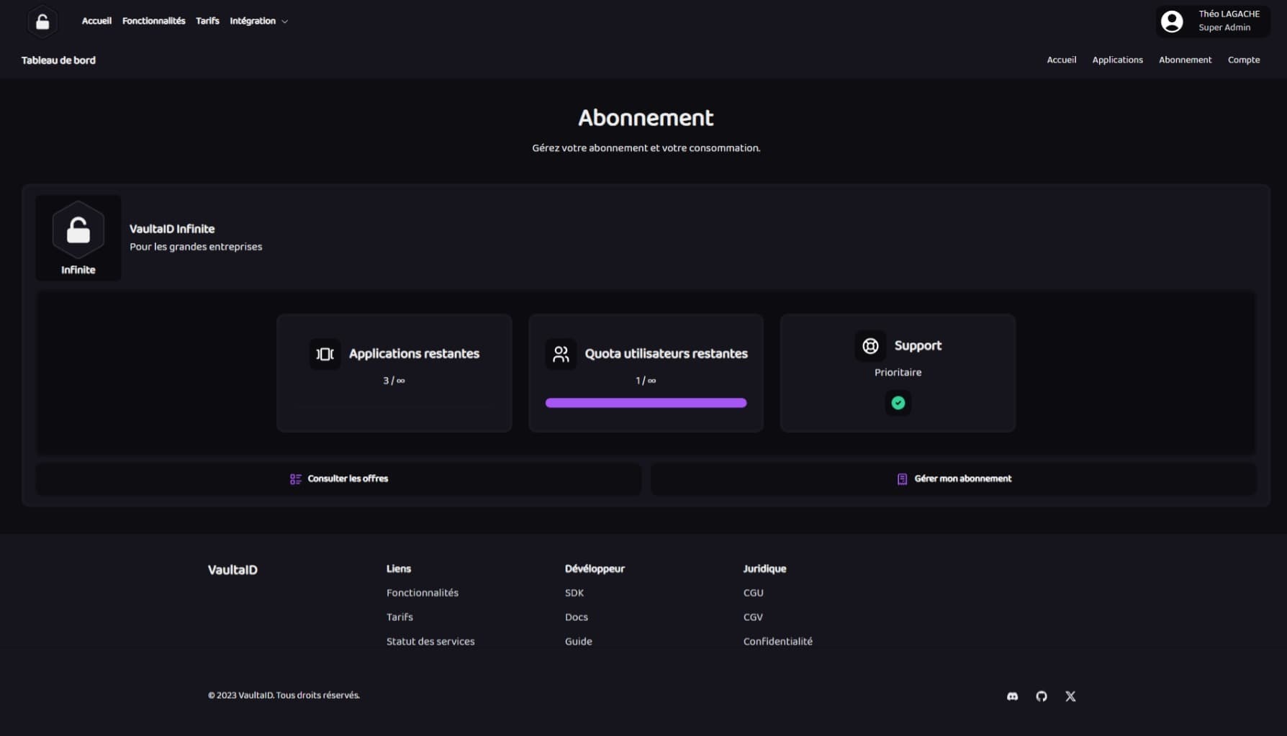The width and height of the screenshot is (1287, 736).
Task: Open footer Fonctionnalités link
Action: [x=423, y=593]
